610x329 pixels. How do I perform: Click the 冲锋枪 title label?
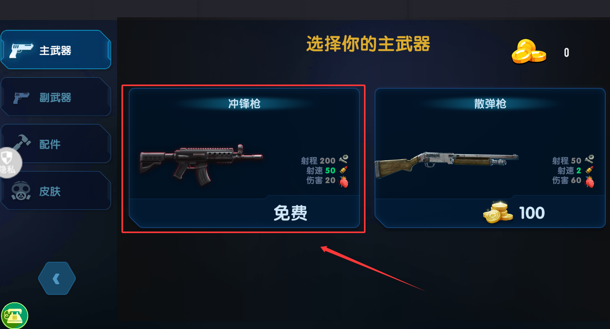(x=244, y=104)
